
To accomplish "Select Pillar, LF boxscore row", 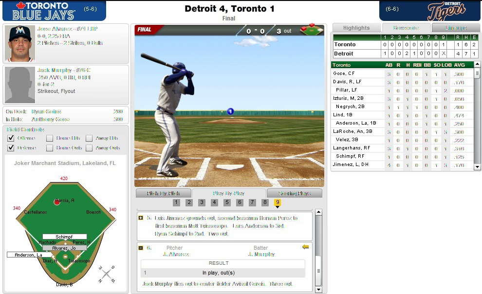I will (402, 90).
